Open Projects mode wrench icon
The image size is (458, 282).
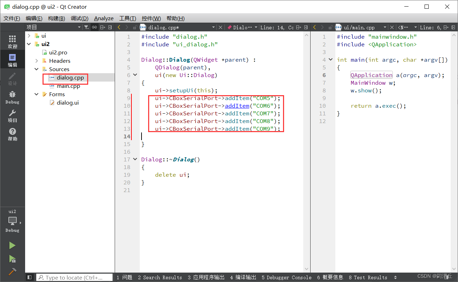tap(12, 115)
